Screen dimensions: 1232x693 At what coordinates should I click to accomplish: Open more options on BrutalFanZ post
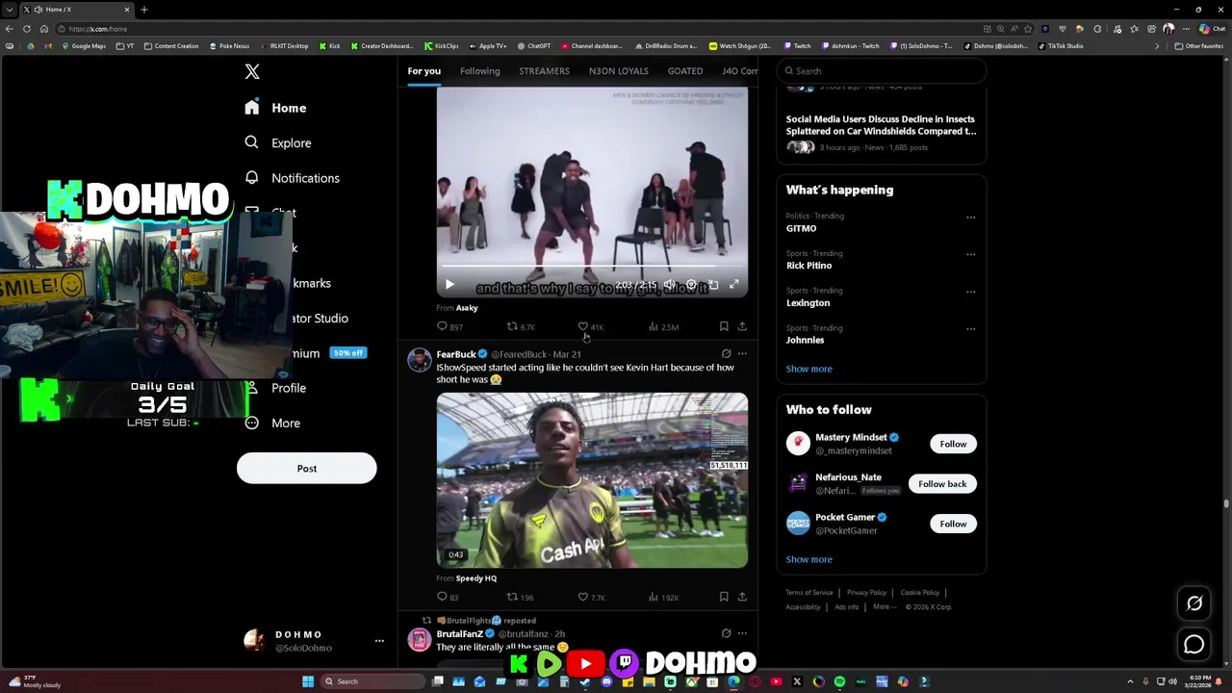[742, 633]
